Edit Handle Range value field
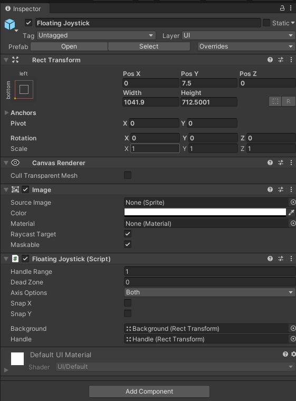 point(210,271)
